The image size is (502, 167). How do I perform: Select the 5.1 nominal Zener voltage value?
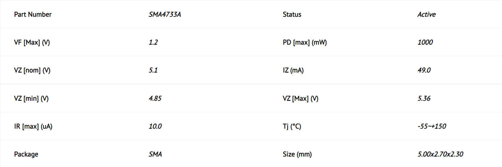click(153, 70)
